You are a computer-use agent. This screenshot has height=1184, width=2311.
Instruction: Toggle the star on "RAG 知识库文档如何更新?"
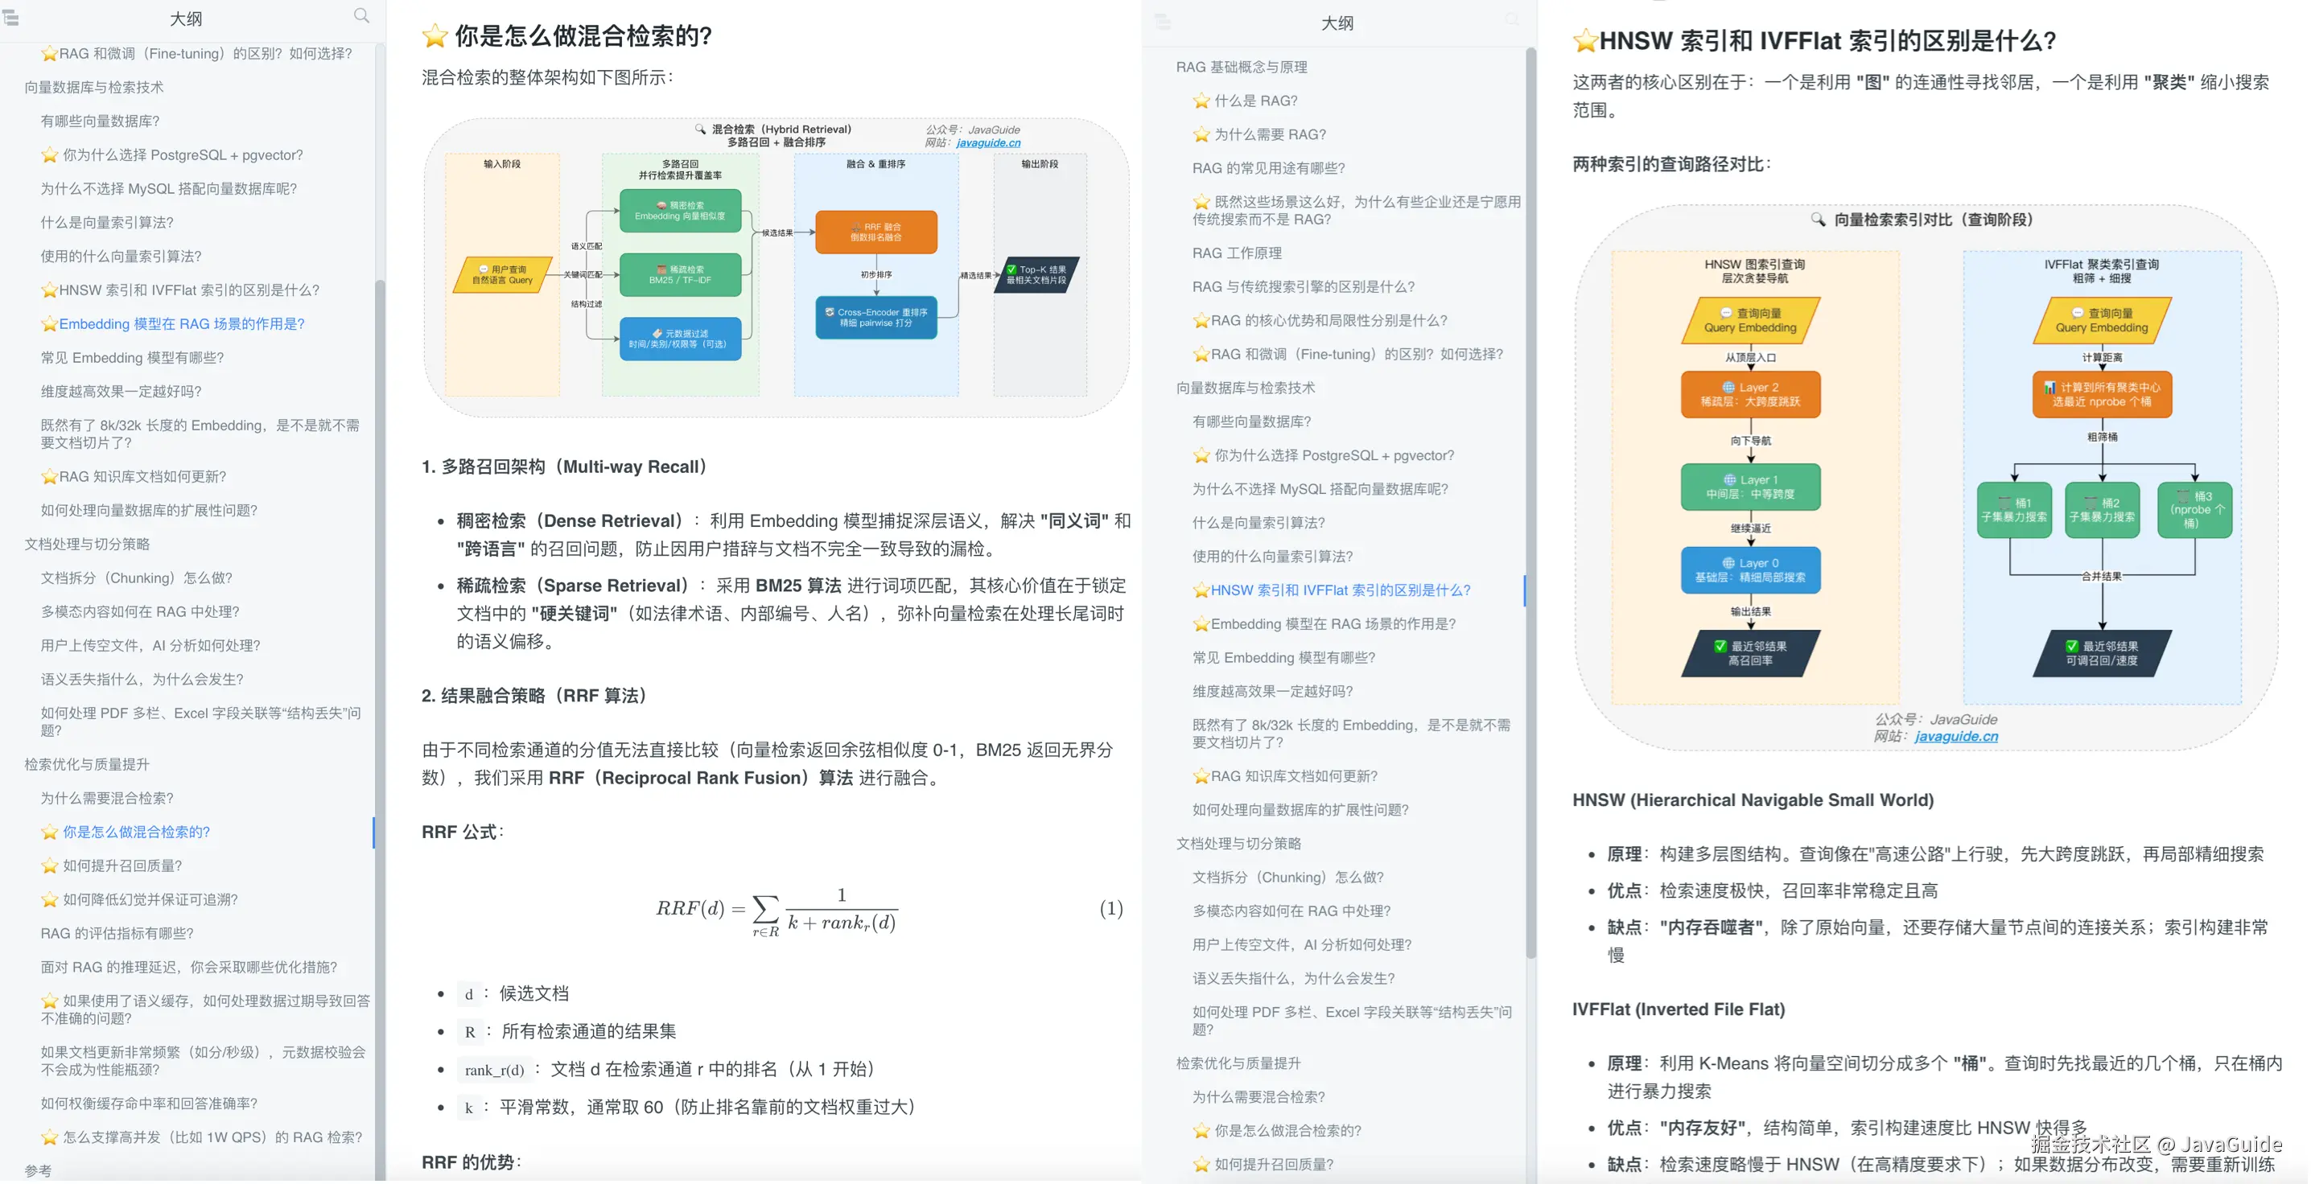[49, 476]
